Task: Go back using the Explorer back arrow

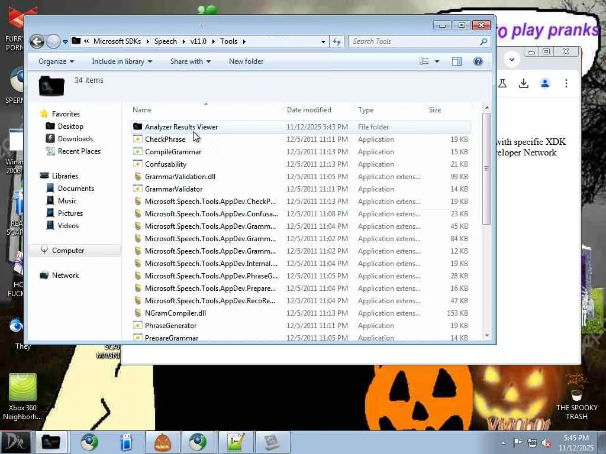Action: 37,41
